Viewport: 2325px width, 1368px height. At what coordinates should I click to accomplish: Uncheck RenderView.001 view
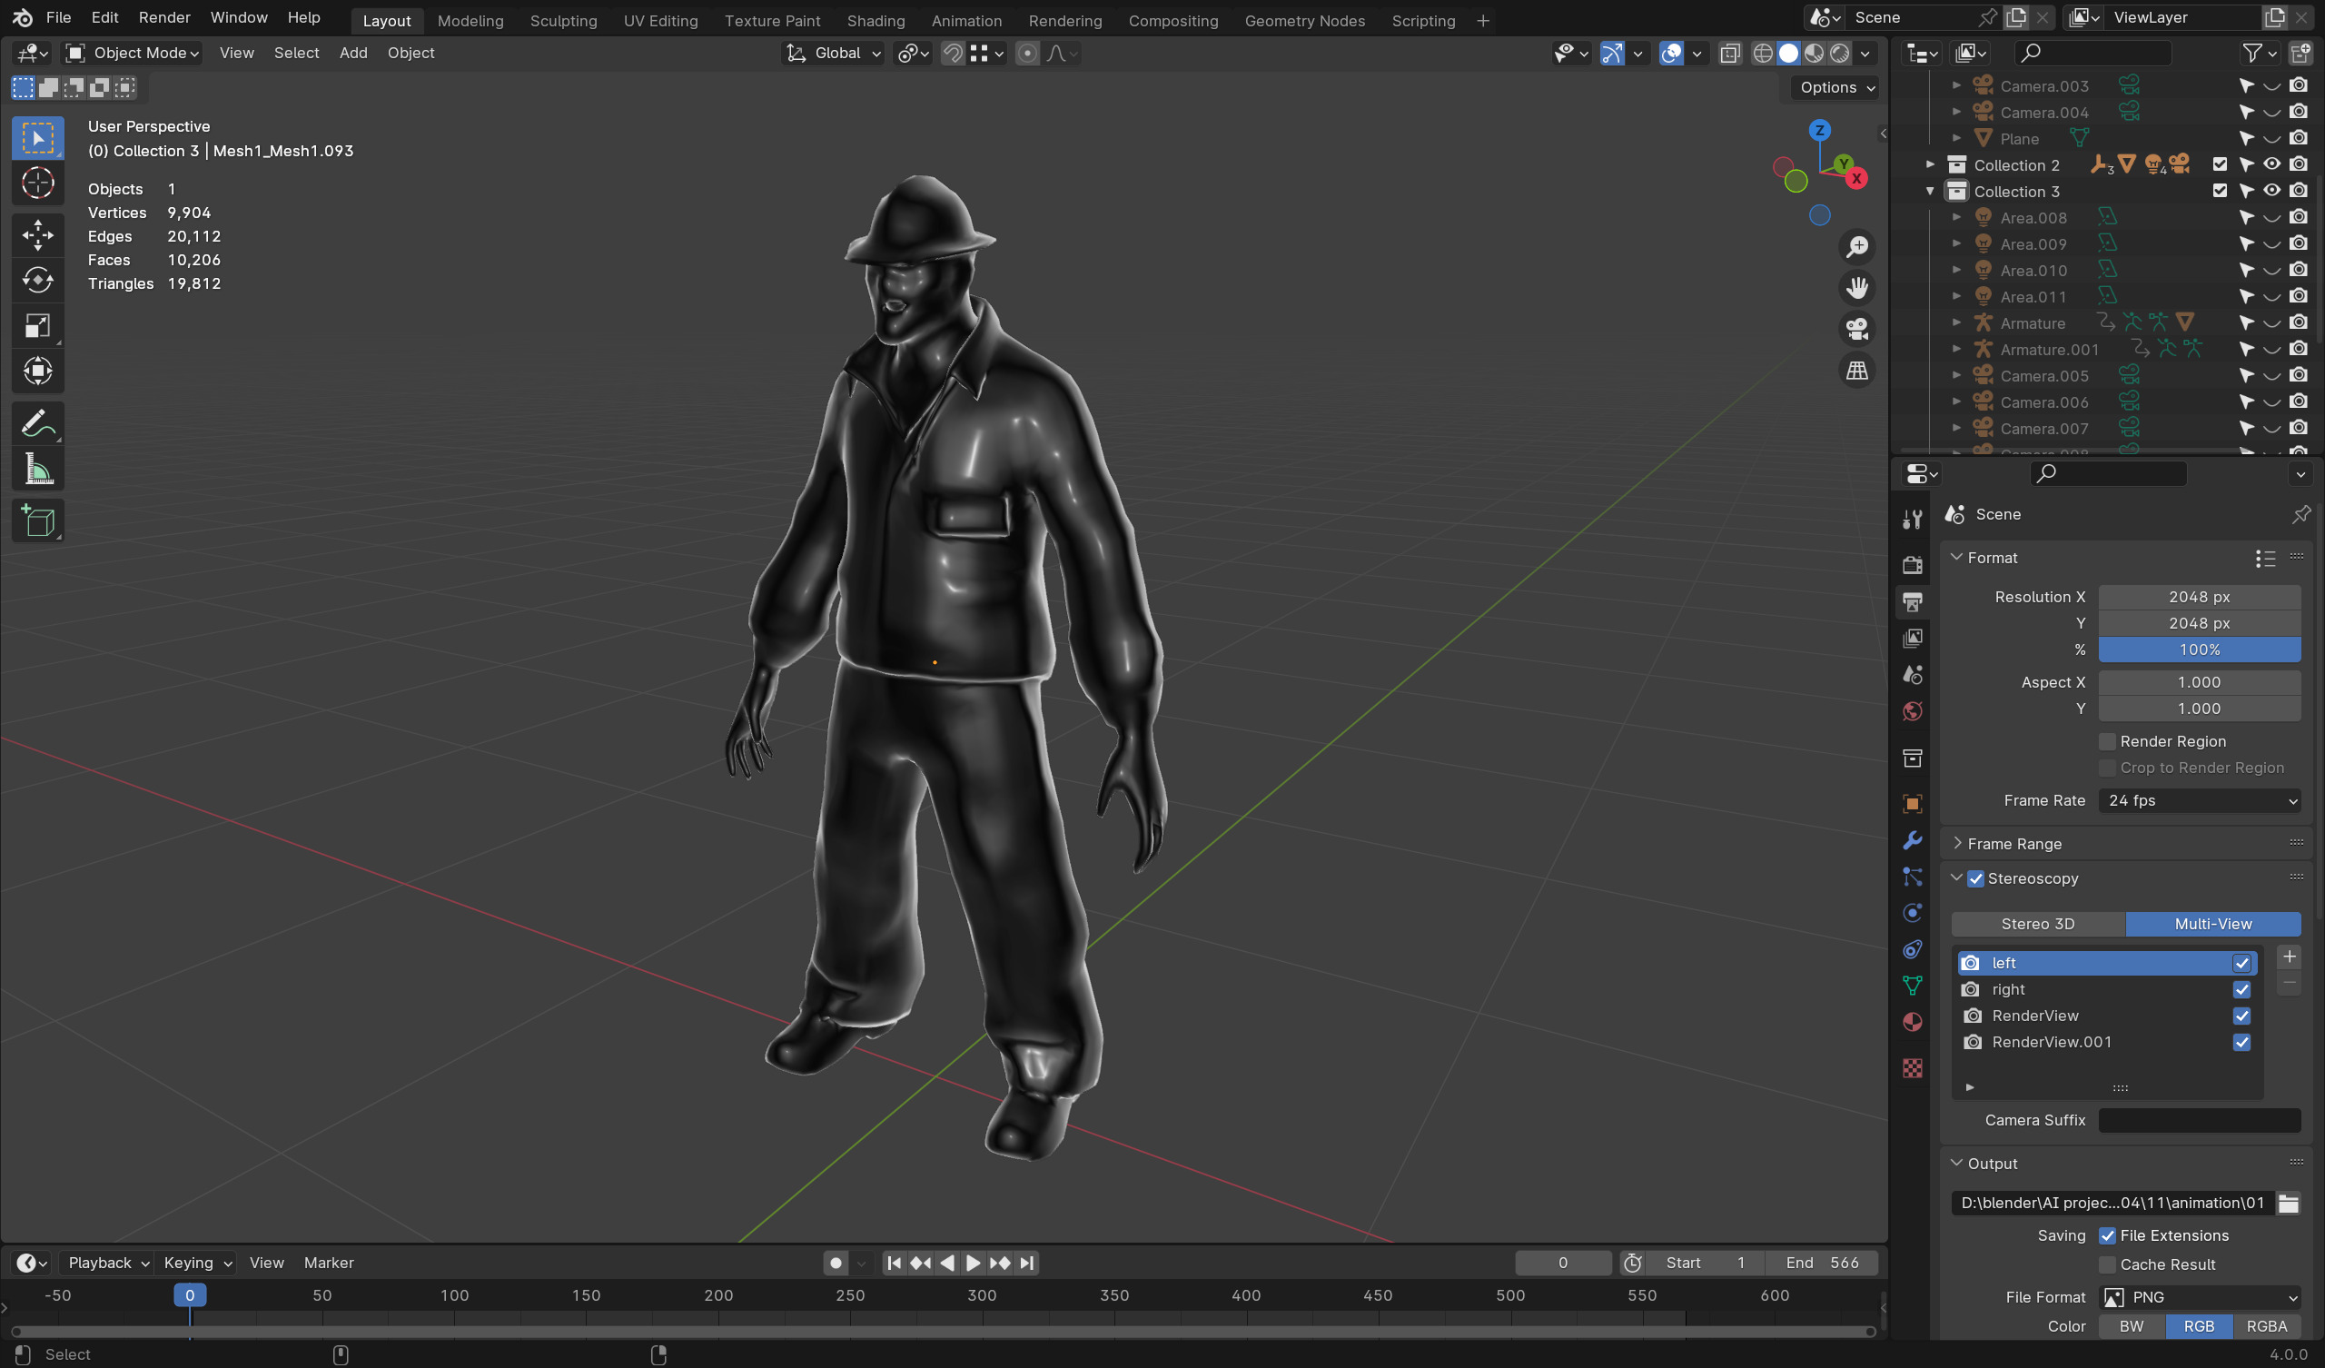click(x=2241, y=1042)
